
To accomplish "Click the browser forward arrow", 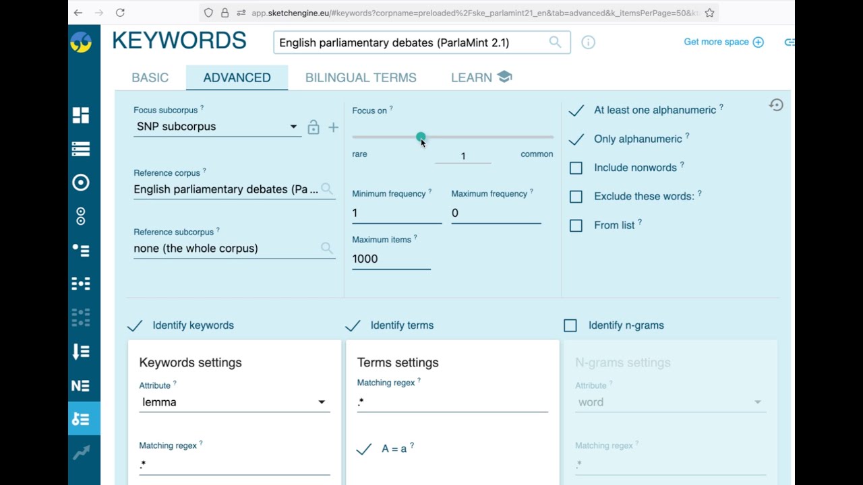I will [99, 12].
